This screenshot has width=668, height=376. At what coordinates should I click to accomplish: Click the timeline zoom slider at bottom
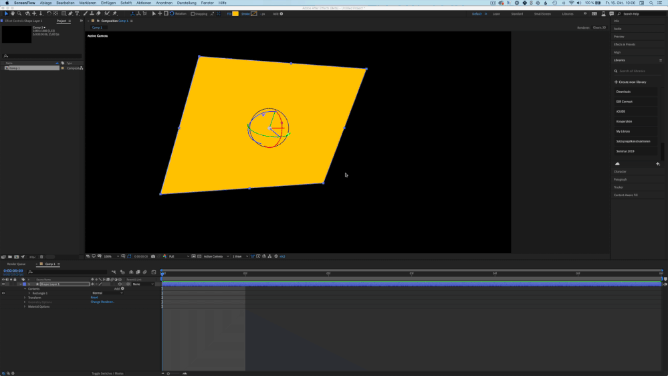(x=173, y=373)
